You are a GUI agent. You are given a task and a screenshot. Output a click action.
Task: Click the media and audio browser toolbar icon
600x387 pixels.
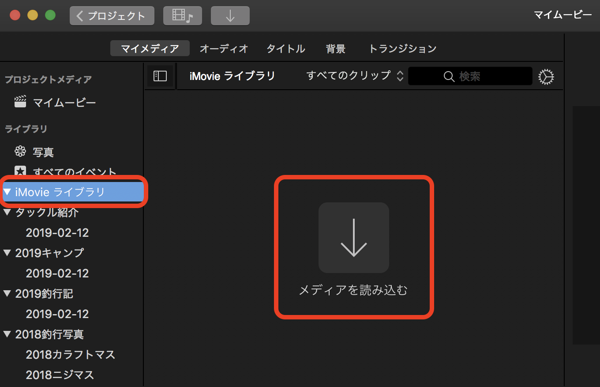[182, 16]
